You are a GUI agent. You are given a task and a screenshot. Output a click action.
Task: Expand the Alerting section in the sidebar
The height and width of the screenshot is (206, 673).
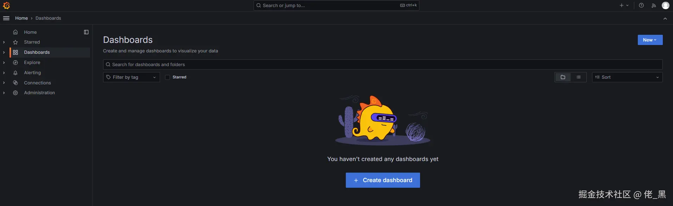click(4, 73)
